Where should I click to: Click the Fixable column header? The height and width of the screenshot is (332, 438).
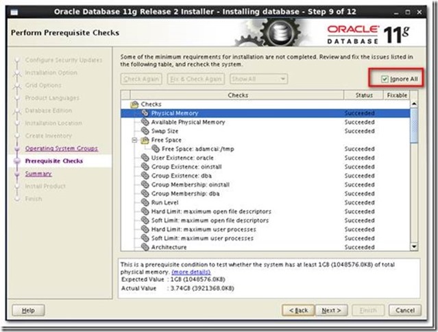[397, 95]
